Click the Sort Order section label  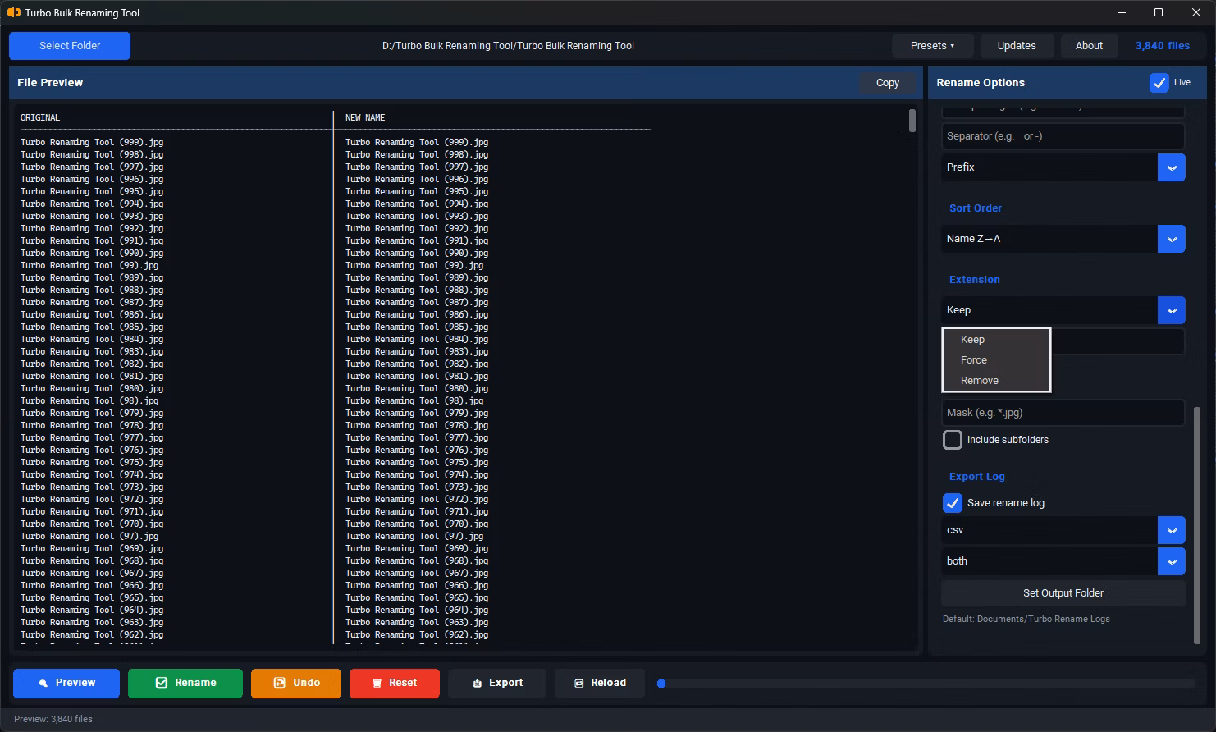tap(975, 208)
